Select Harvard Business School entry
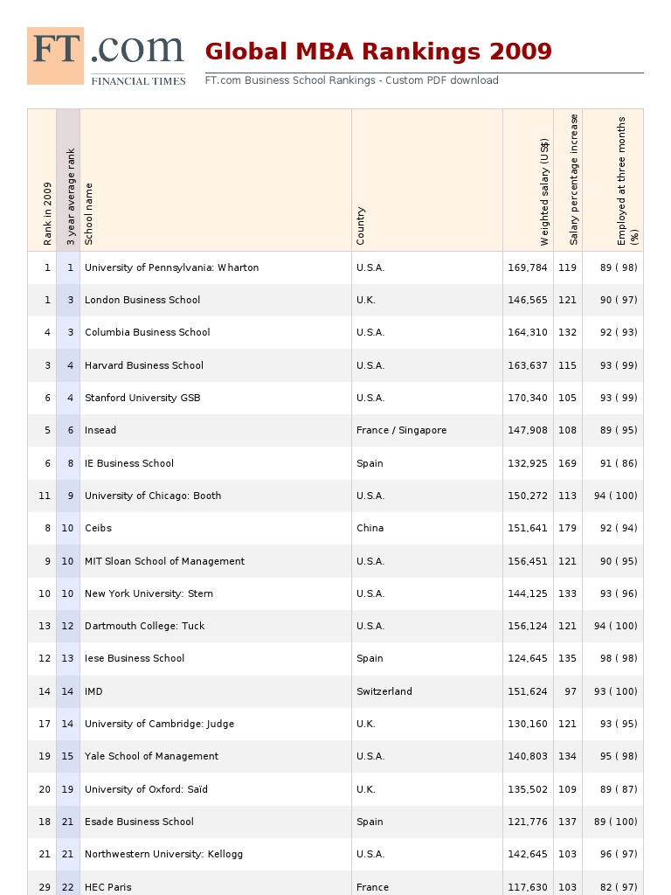 [x=144, y=365]
